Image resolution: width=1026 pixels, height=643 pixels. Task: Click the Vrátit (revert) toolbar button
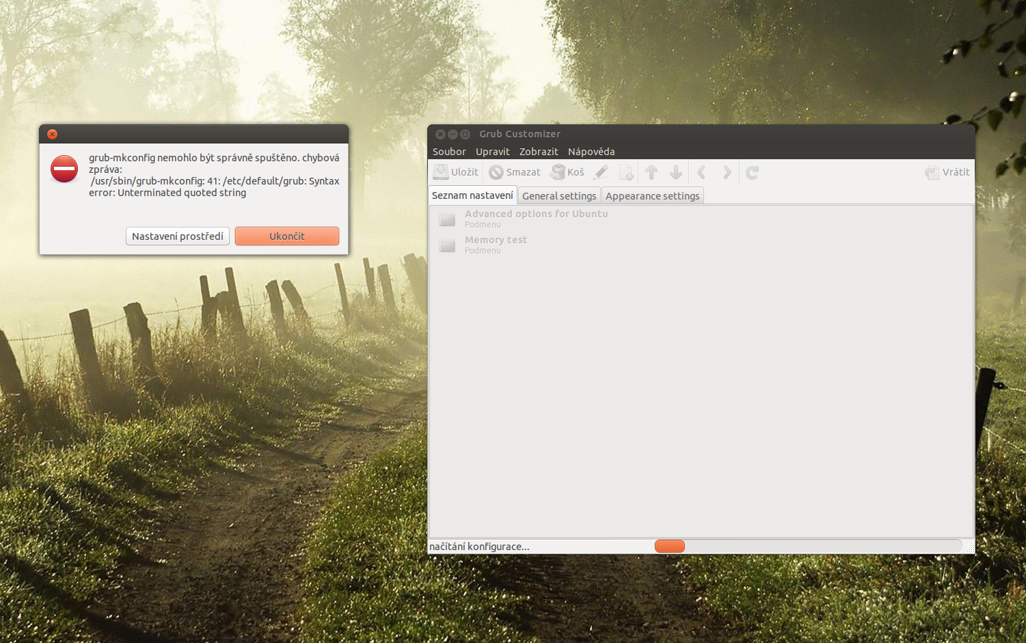[x=947, y=172]
